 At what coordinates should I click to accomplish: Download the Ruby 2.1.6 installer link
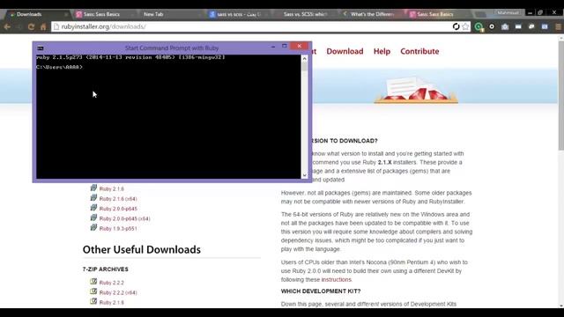(x=112, y=189)
